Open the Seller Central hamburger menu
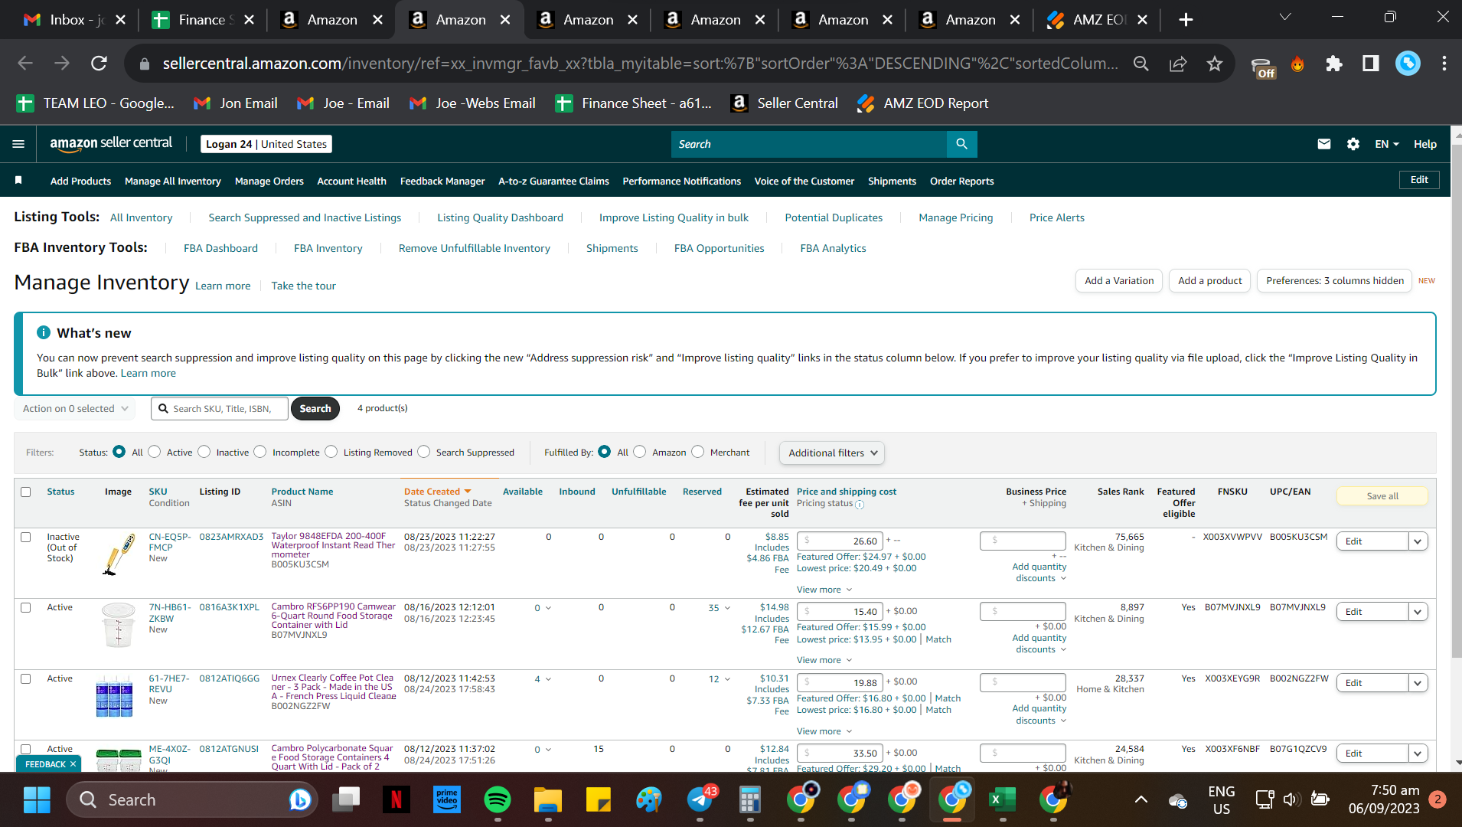1462x827 pixels. (x=18, y=144)
